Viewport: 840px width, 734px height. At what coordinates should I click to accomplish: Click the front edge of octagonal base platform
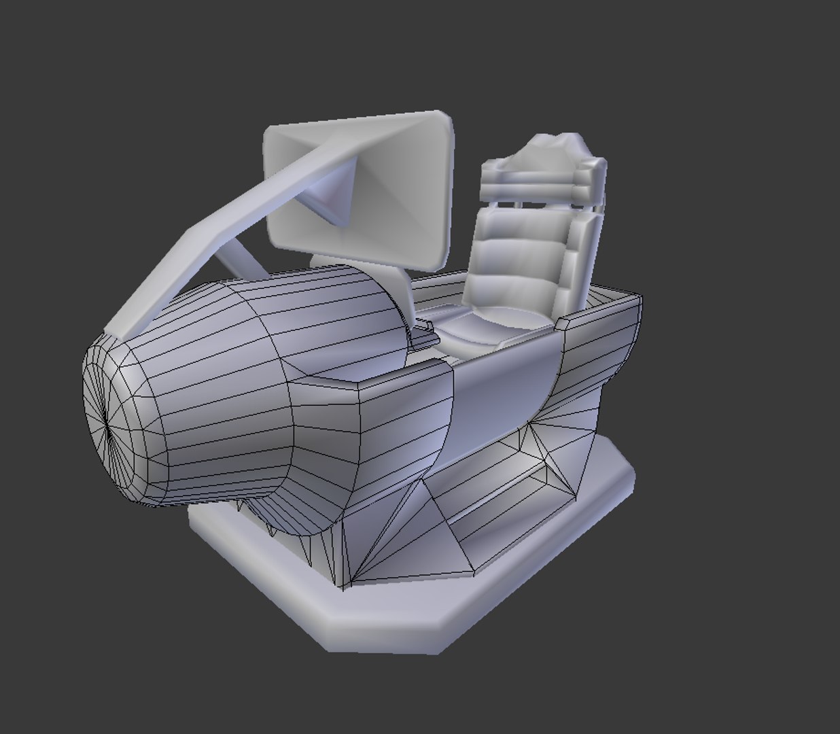381,632
